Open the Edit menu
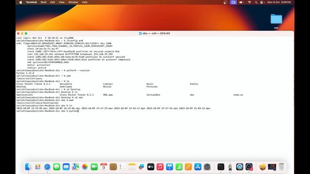This screenshot has height=174, width=310. pos(52,2)
